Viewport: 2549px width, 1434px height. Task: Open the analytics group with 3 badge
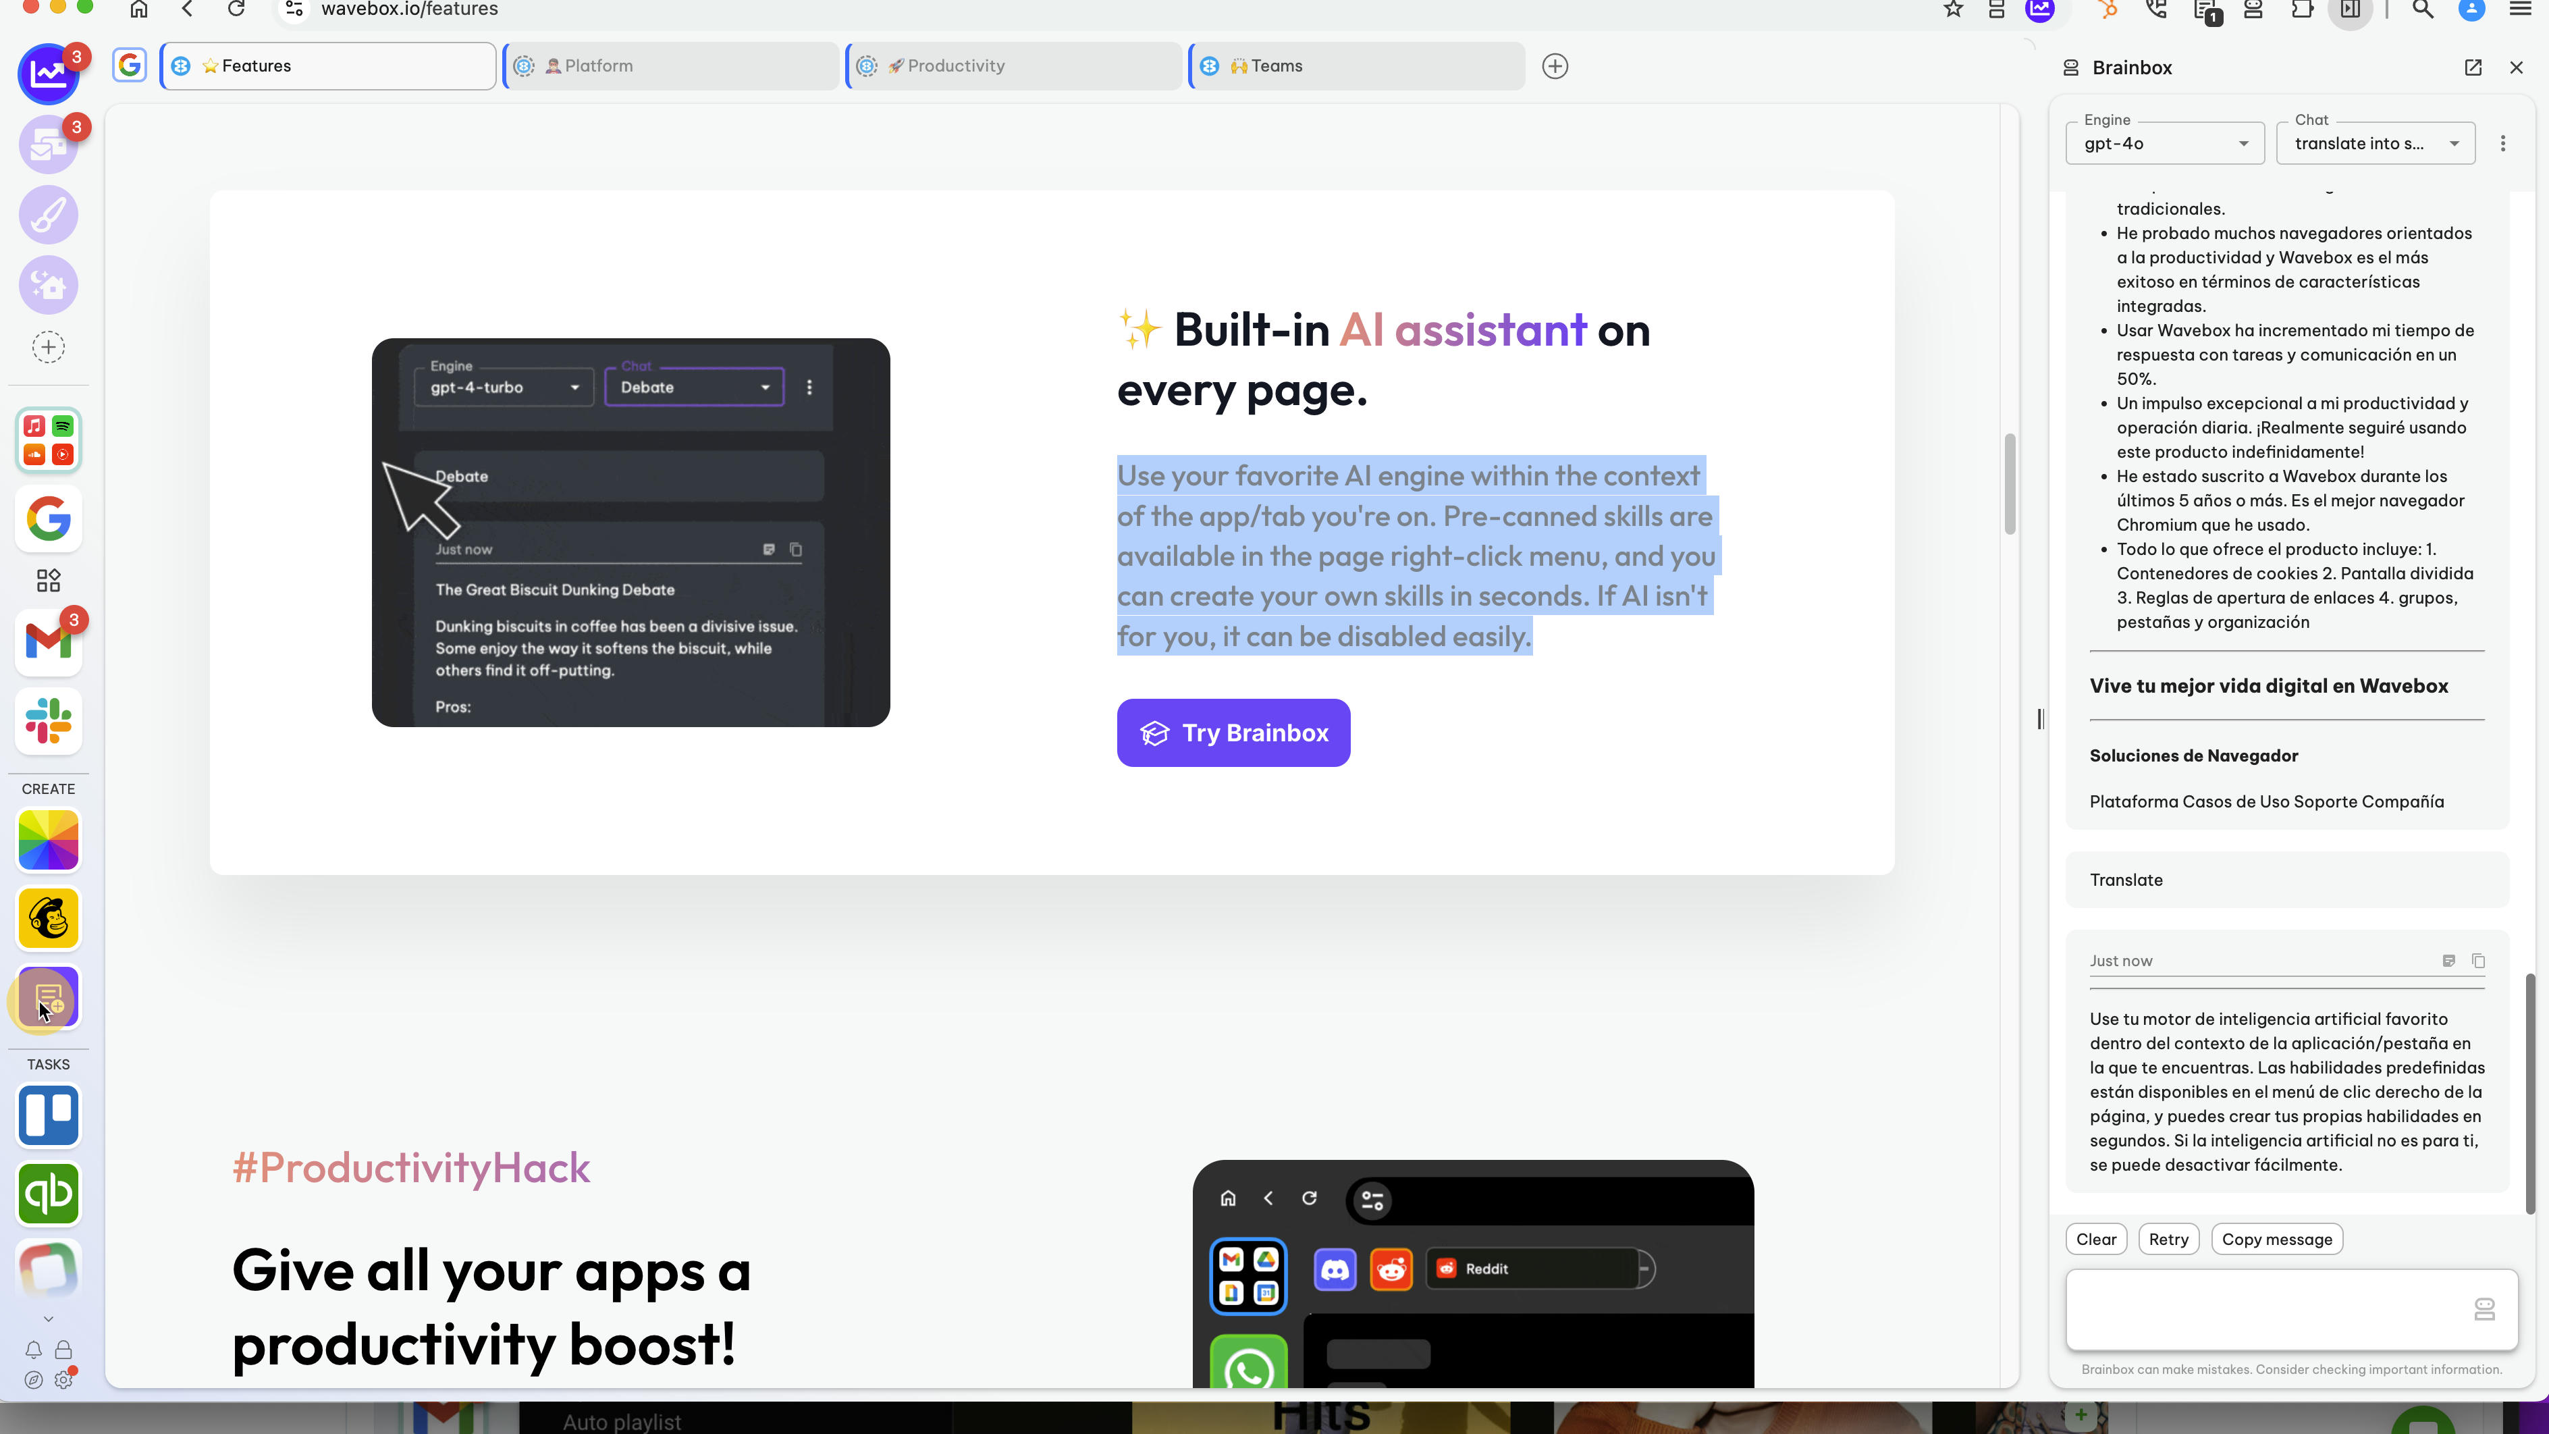tap(47, 73)
